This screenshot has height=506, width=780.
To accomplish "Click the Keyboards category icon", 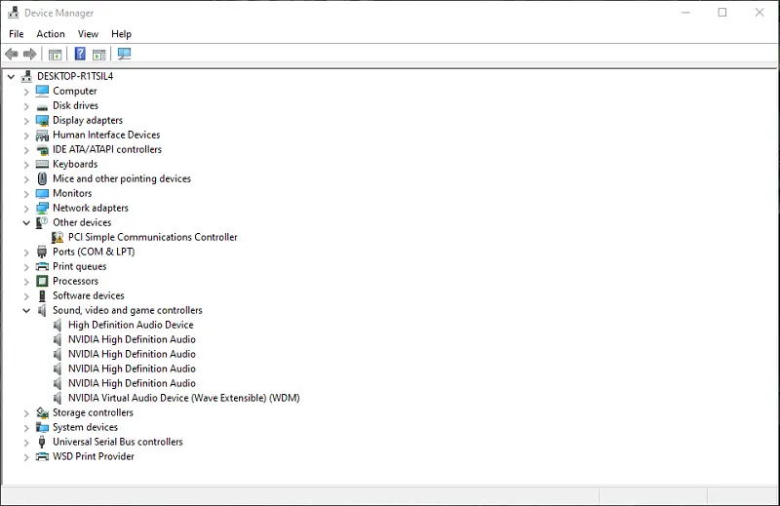I will coord(42,164).
